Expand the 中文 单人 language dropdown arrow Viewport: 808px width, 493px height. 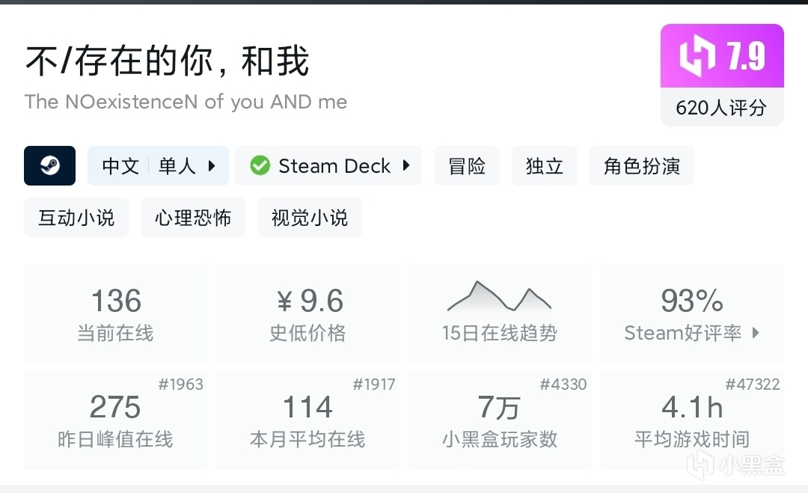[212, 165]
